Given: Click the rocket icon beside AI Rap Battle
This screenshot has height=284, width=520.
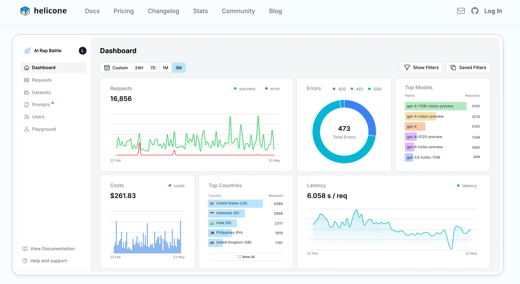Looking at the screenshot, I should [x=28, y=51].
